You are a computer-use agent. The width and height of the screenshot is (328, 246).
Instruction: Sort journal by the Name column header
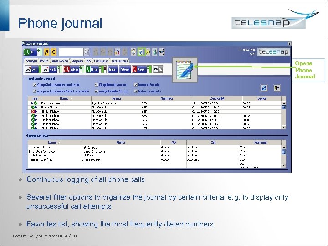[x=66, y=98]
